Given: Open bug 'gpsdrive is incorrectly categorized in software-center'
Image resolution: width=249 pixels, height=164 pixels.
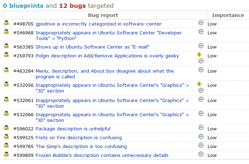Looking at the screenshot, I should (99, 24).
